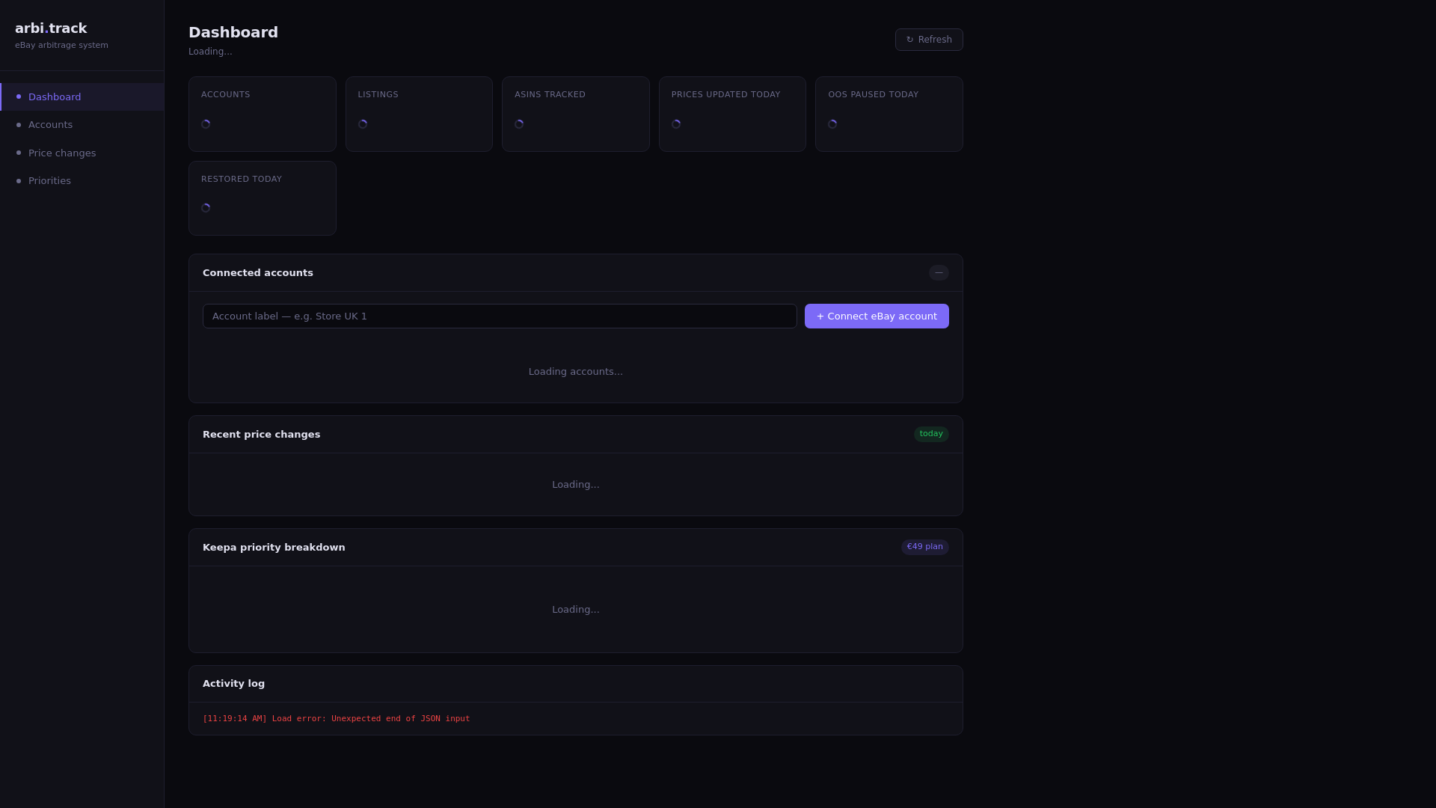Click the 'Loading accounts...' text
The height and width of the screenshot is (808, 1436).
tap(576, 372)
